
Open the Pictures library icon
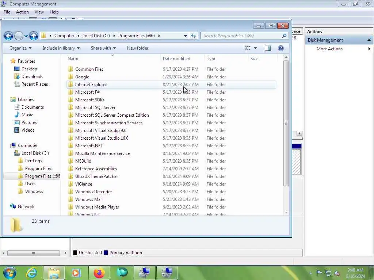(x=17, y=122)
